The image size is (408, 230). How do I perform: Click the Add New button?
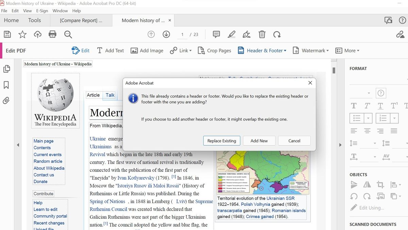(x=259, y=140)
